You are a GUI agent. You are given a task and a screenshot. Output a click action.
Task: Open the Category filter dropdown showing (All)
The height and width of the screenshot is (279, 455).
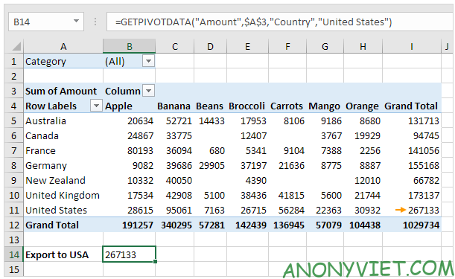[x=149, y=61]
